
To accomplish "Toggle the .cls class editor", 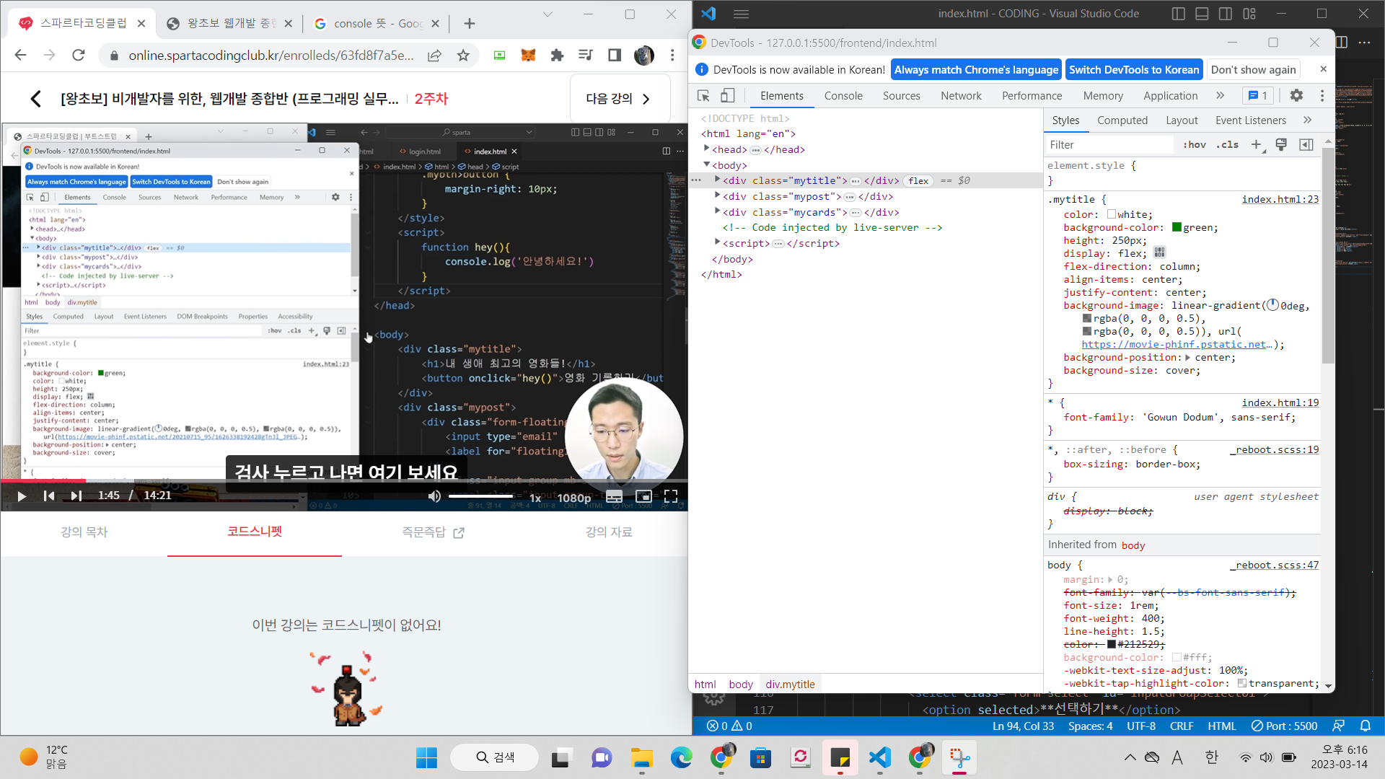I will click(x=1227, y=145).
